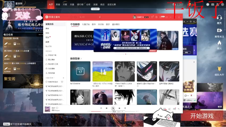
Task: Select 发现音乐 in the sidebar
Action: click(x=55, y=24)
